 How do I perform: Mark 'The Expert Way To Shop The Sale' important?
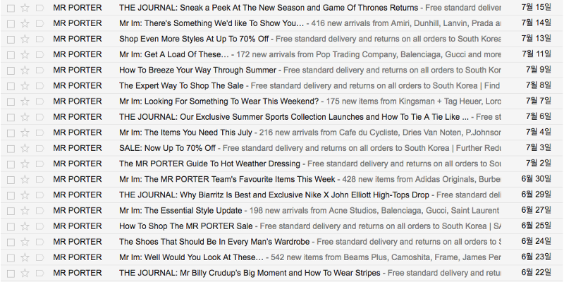point(39,86)
